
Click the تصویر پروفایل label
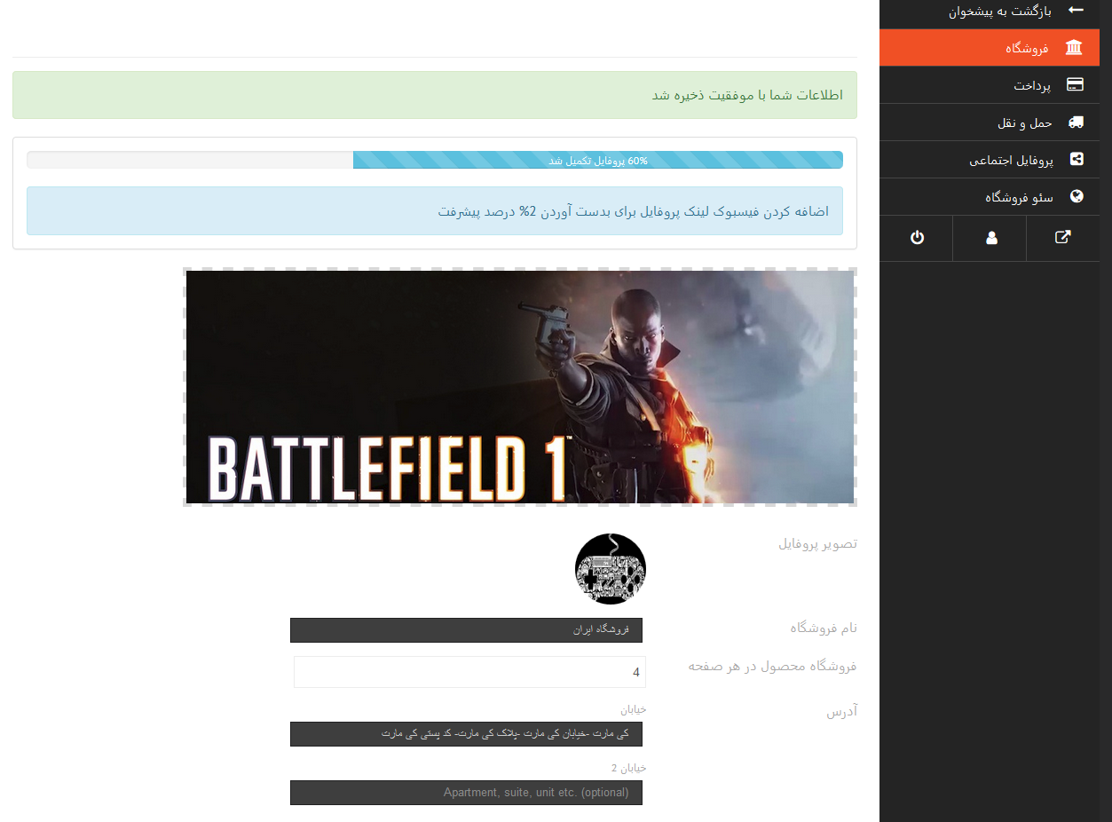[x=817, y=543]
